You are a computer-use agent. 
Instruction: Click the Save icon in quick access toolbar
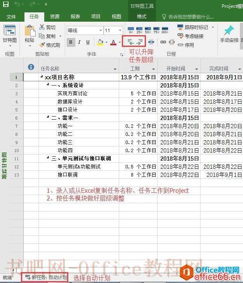tap(6, 4)
